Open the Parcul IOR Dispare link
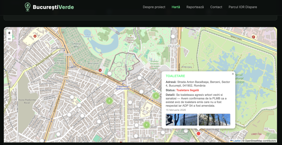The height and width of the screenshot is (145, 282). coord(243,7)
